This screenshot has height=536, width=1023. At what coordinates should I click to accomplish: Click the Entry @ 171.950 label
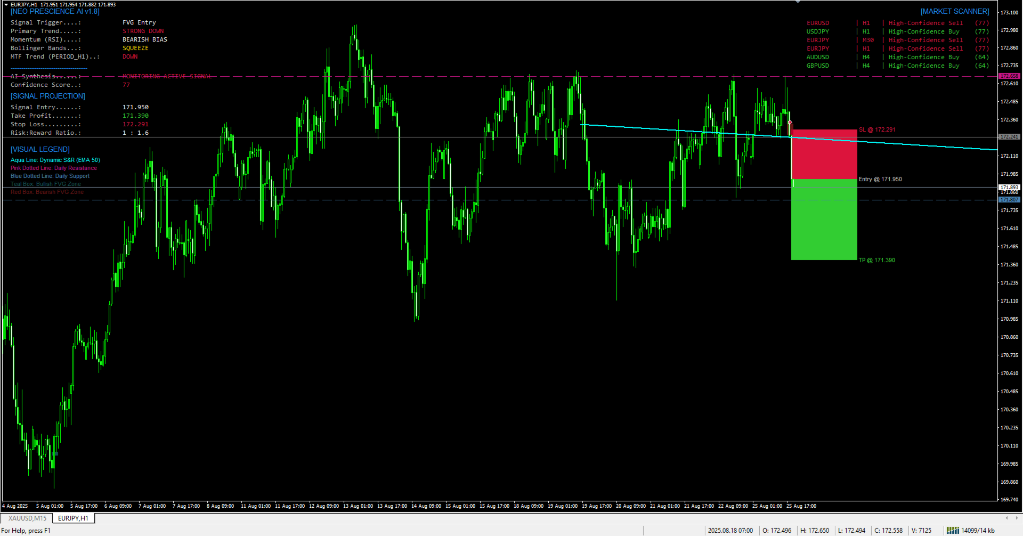[x=880, y=180]
